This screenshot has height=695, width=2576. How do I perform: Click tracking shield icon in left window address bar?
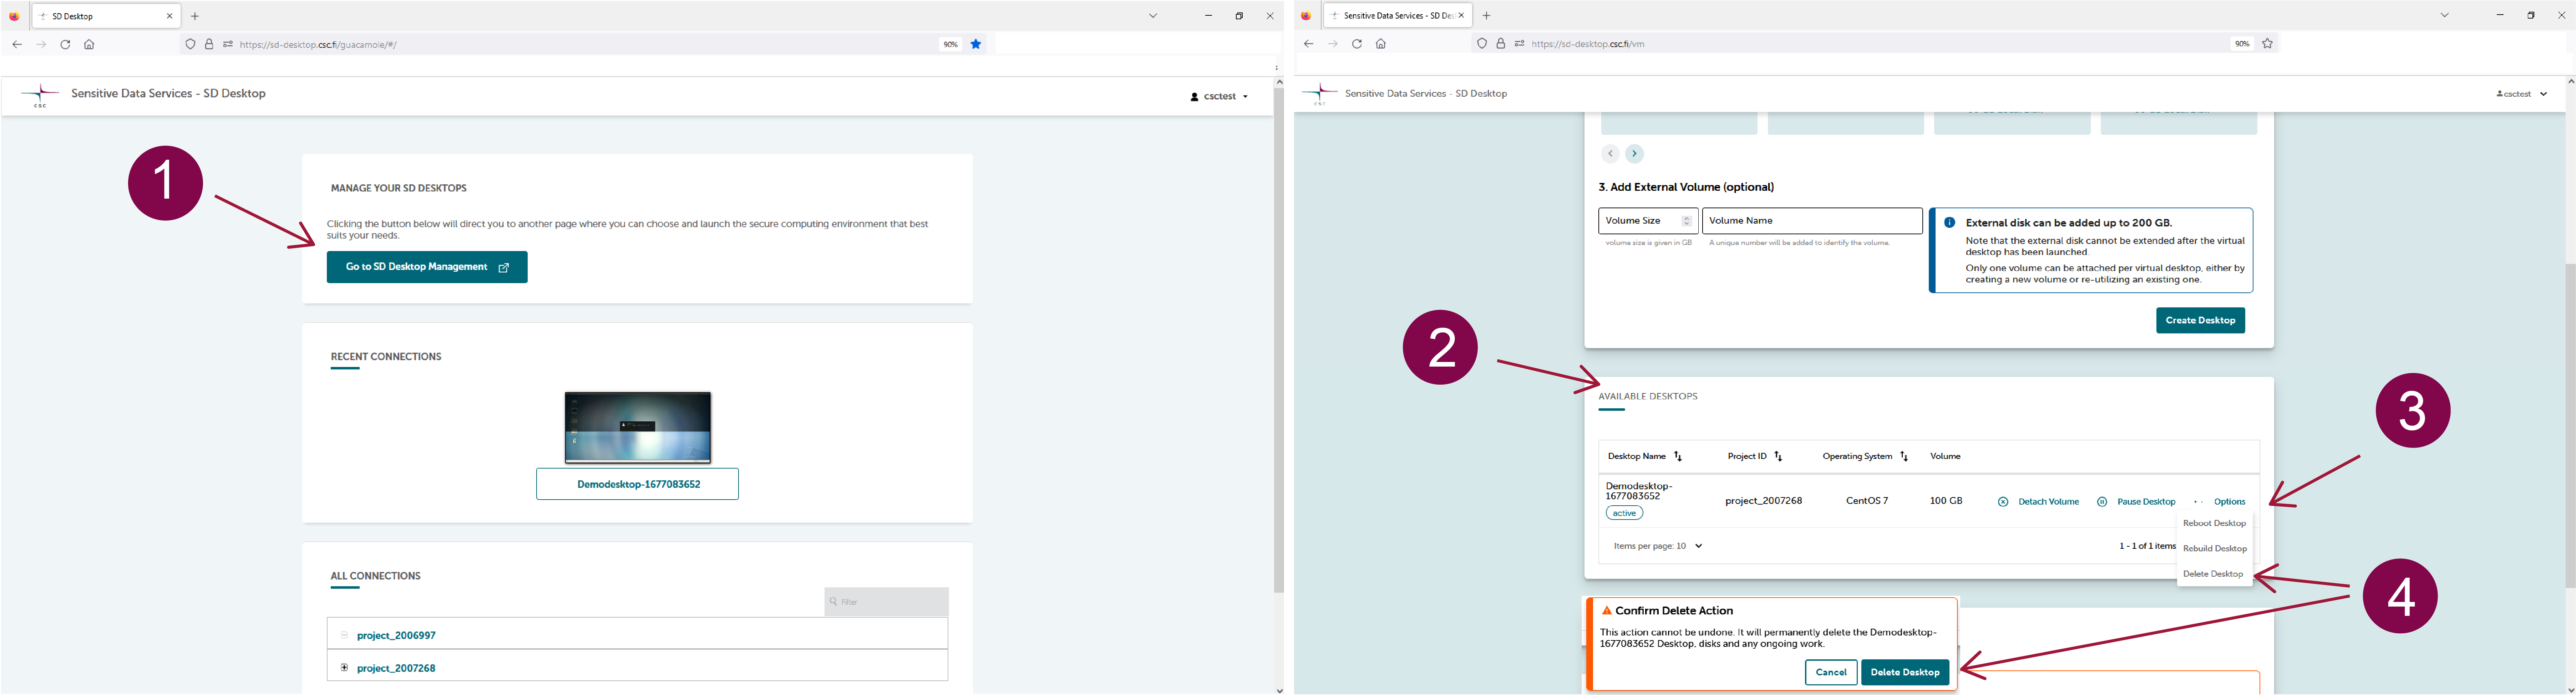coord(190,44)
